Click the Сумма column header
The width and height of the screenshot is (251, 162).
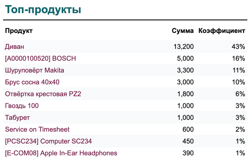click(x=183, y=31)
